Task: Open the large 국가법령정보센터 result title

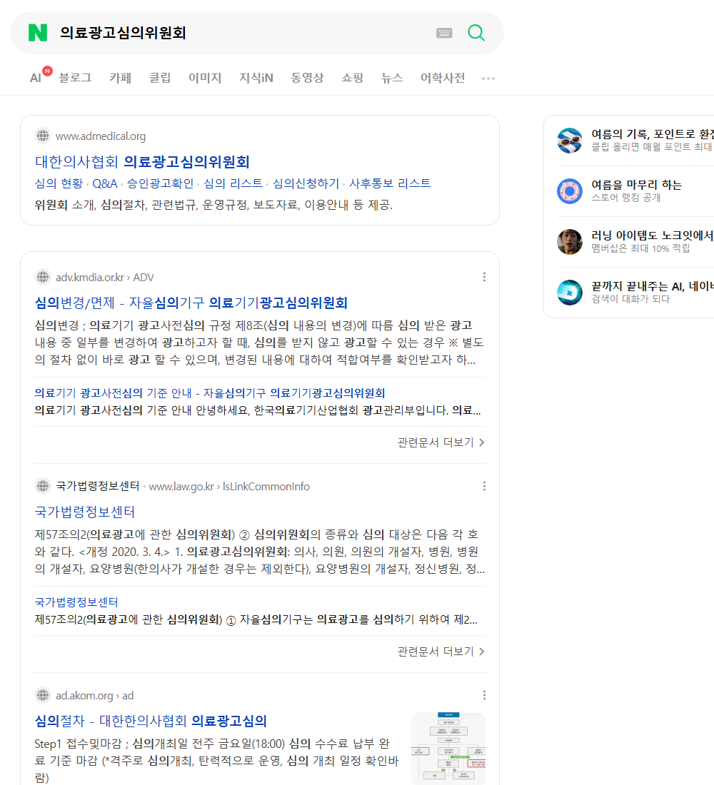Action: 85,512
